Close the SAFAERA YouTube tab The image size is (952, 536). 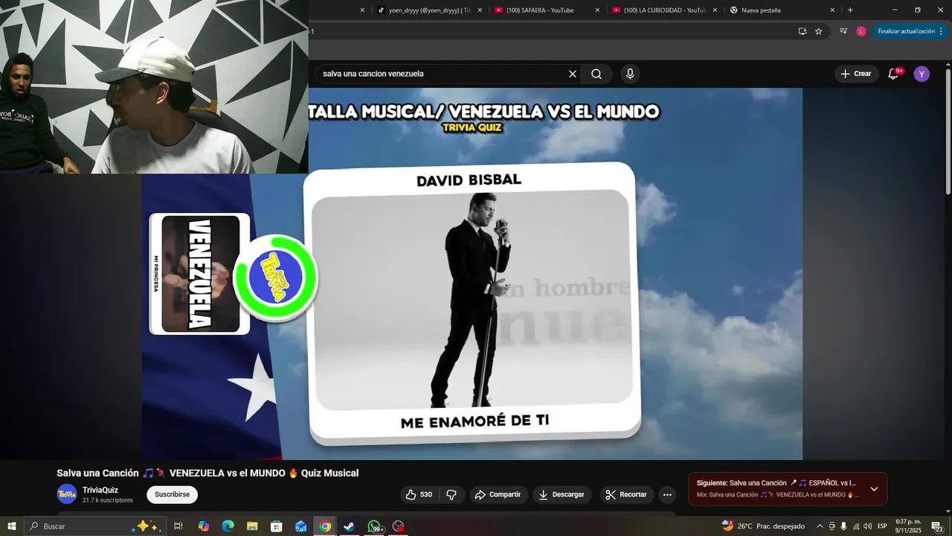tap(597, 10)
